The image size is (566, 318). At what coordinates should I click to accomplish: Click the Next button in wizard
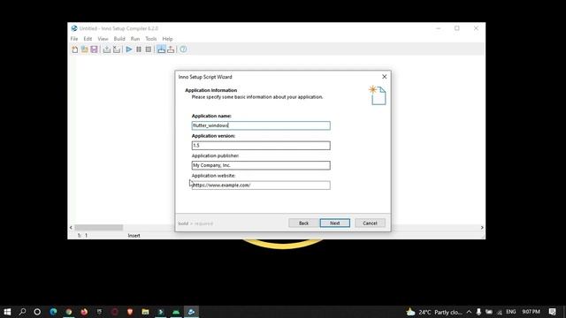tap(334, 223)
